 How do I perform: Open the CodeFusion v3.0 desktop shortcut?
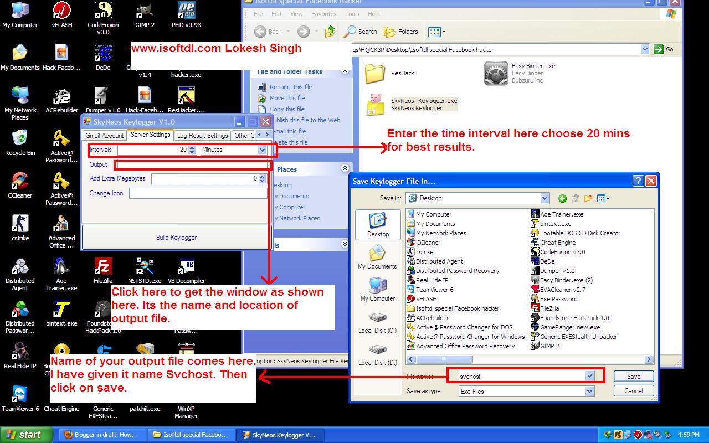[103, 18]
